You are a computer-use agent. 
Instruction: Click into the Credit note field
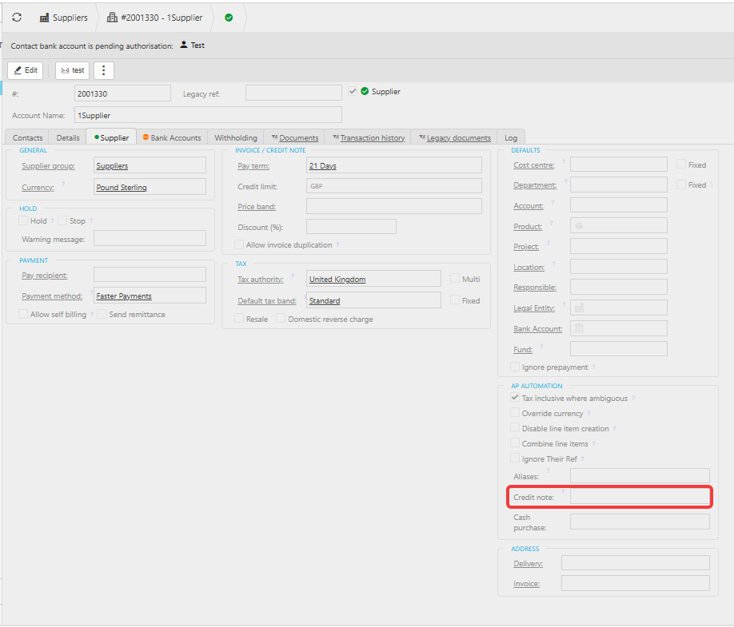point(640,497)
